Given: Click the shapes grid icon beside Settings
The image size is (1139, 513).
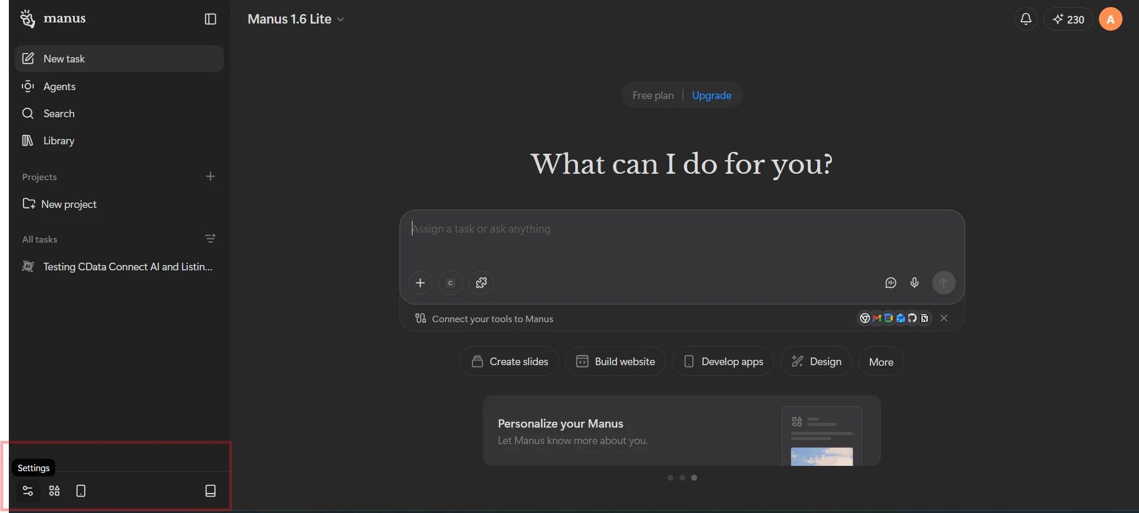Looking at the screenshot, I should click(x=54, y=491).
